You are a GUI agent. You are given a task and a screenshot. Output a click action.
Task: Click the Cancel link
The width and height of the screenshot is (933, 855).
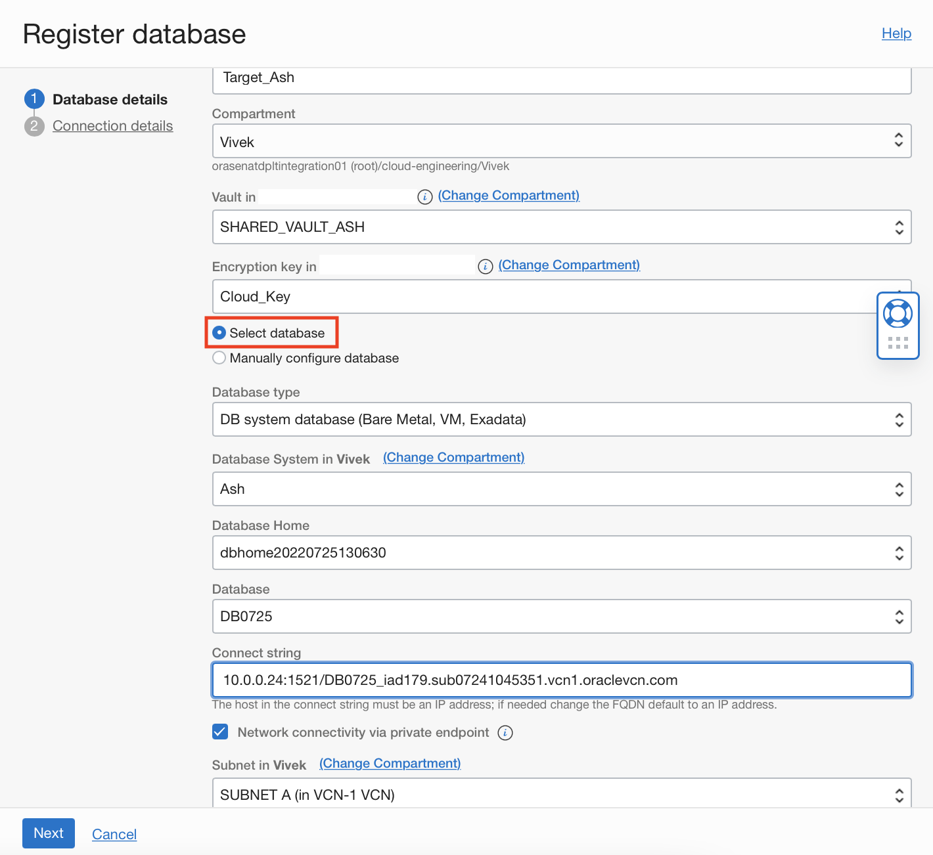click(x=114, y=834)
